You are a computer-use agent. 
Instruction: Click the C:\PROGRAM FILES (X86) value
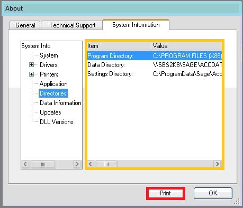point(187,56)
